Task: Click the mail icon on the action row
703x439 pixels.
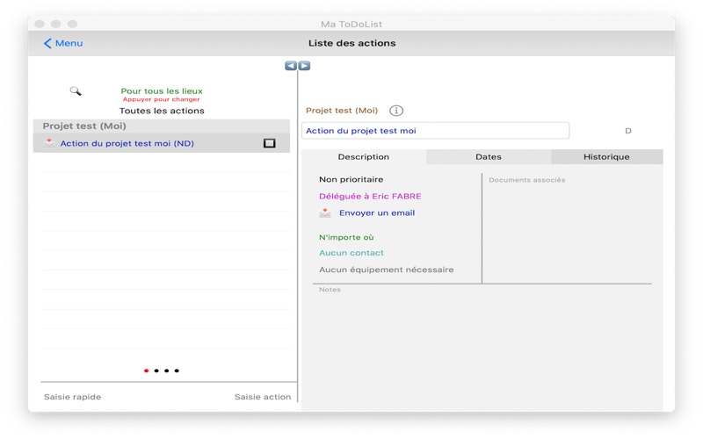Action: [49, 143]
